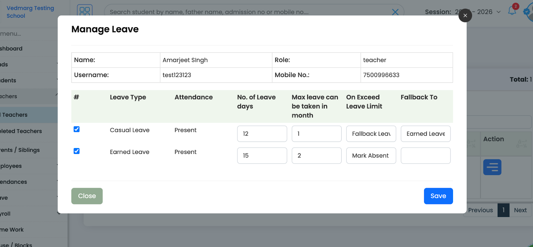The image size is (533, 247).
Task: Open Earned Leave On Exceed dropdown
Action: click(x=371, y=156)
